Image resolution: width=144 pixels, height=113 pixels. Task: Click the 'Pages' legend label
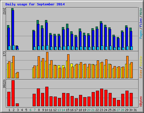(141, 34)
